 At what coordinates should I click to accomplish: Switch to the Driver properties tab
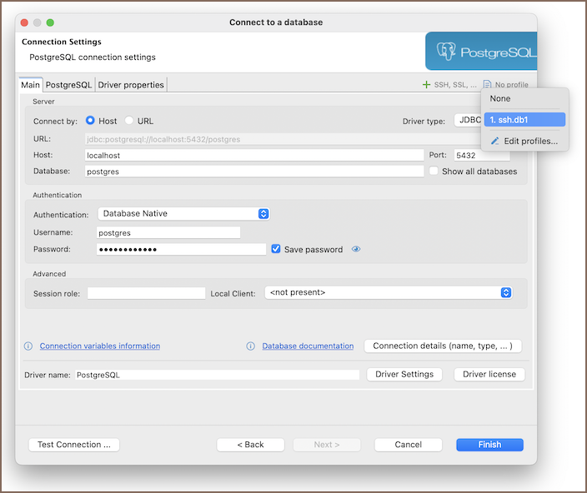coord(131,85)
